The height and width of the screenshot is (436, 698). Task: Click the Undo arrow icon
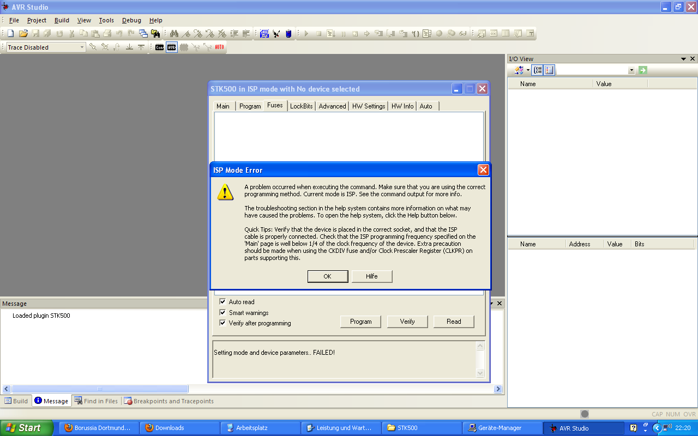click(119, 34)
